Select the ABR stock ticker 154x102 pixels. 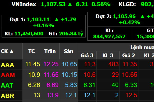pos(7,96)
